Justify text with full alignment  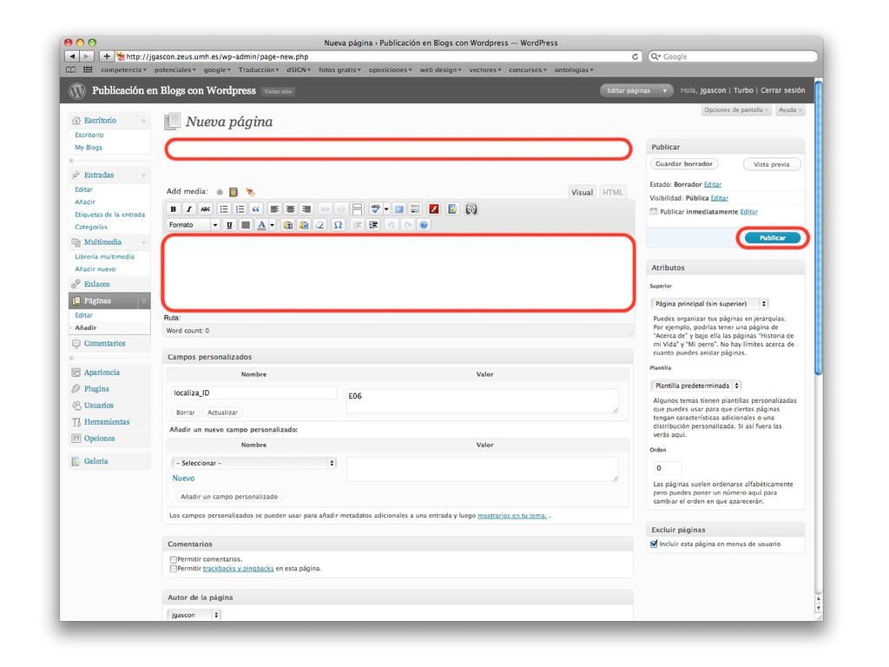246,225
